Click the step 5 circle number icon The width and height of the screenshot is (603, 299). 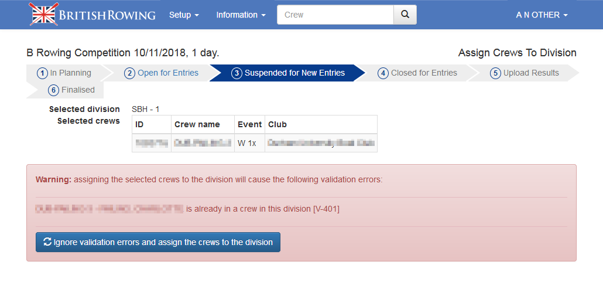coord(495,73)
